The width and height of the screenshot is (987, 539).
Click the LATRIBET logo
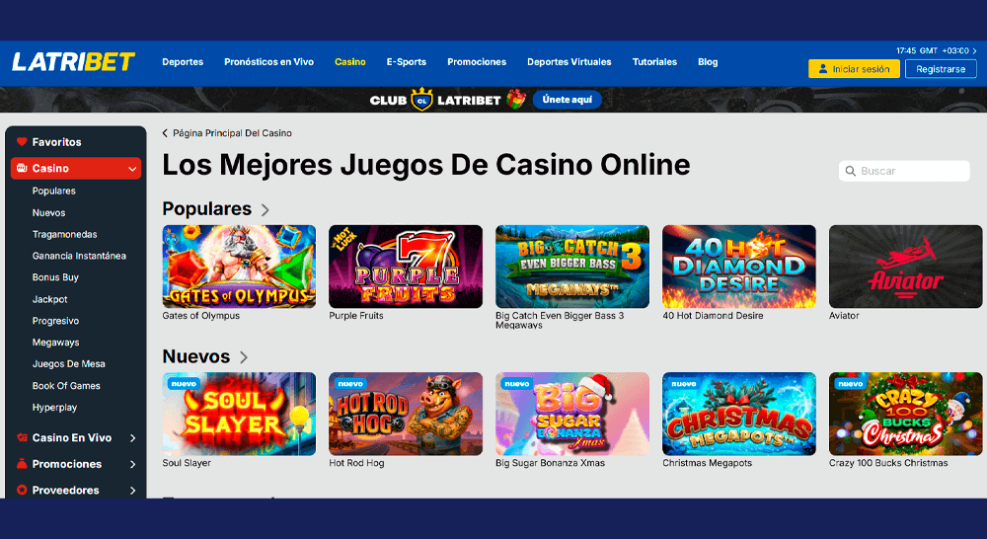[x=73, y=62]
